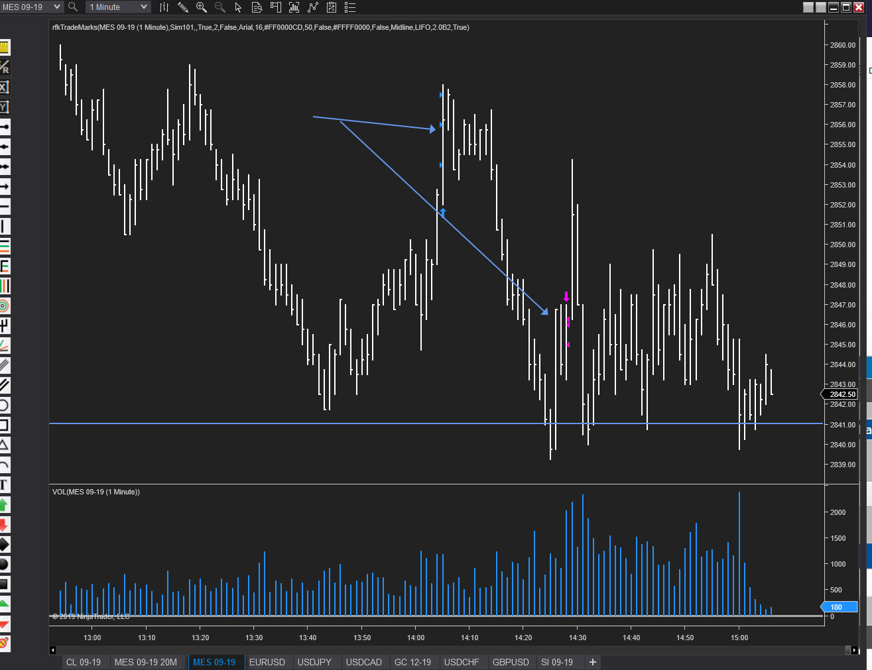Open the chart properties list icon
872x670 pixels.
click(x=350, y=7)
